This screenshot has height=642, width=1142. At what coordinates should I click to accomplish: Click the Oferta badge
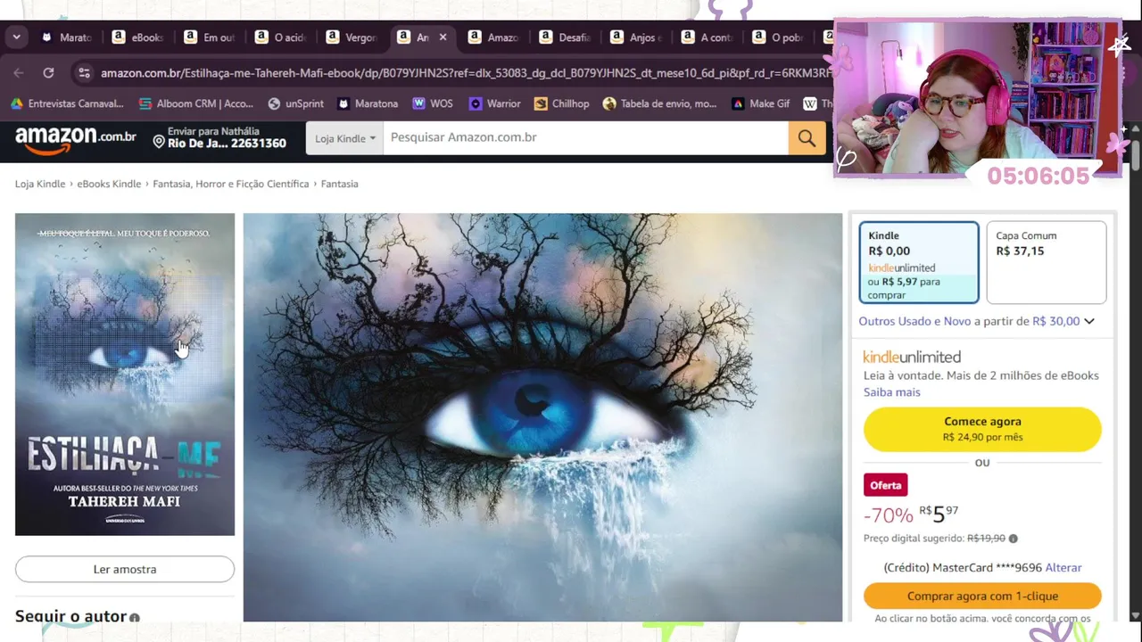pos(885,485)
